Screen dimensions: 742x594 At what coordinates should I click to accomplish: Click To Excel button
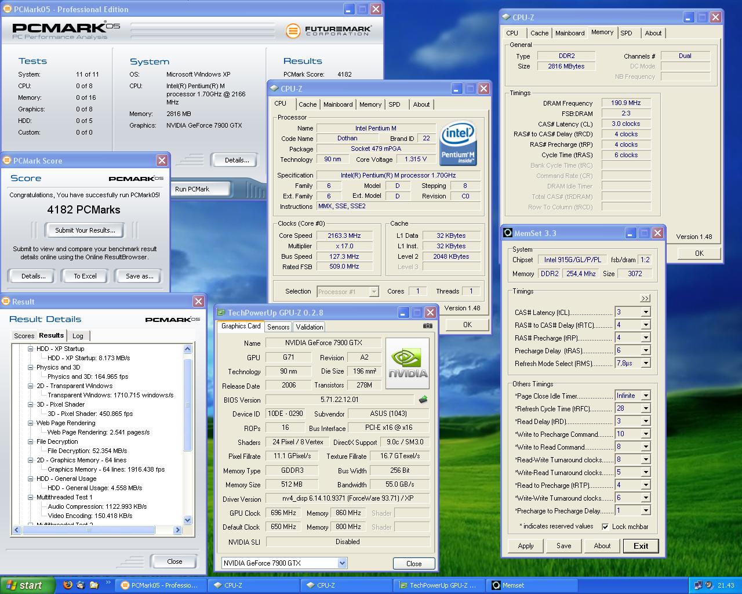click(85, 276)
